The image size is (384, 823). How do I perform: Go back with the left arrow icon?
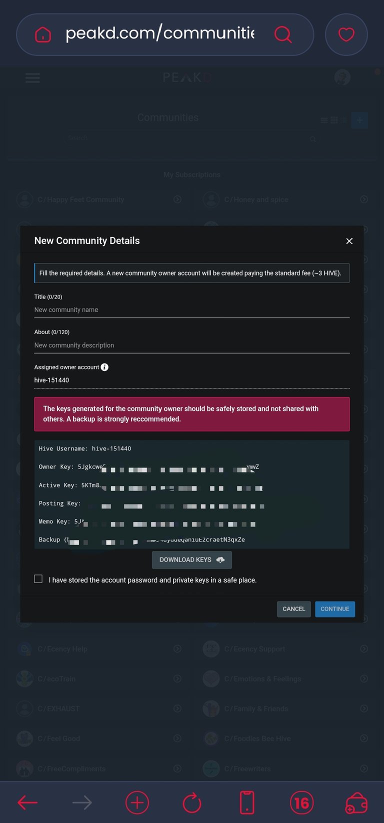tap(27, 803)
